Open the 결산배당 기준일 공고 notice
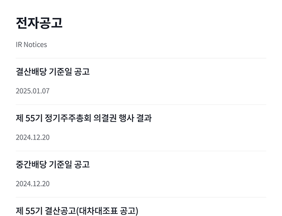282x216 pixels. tap(53, 71)
